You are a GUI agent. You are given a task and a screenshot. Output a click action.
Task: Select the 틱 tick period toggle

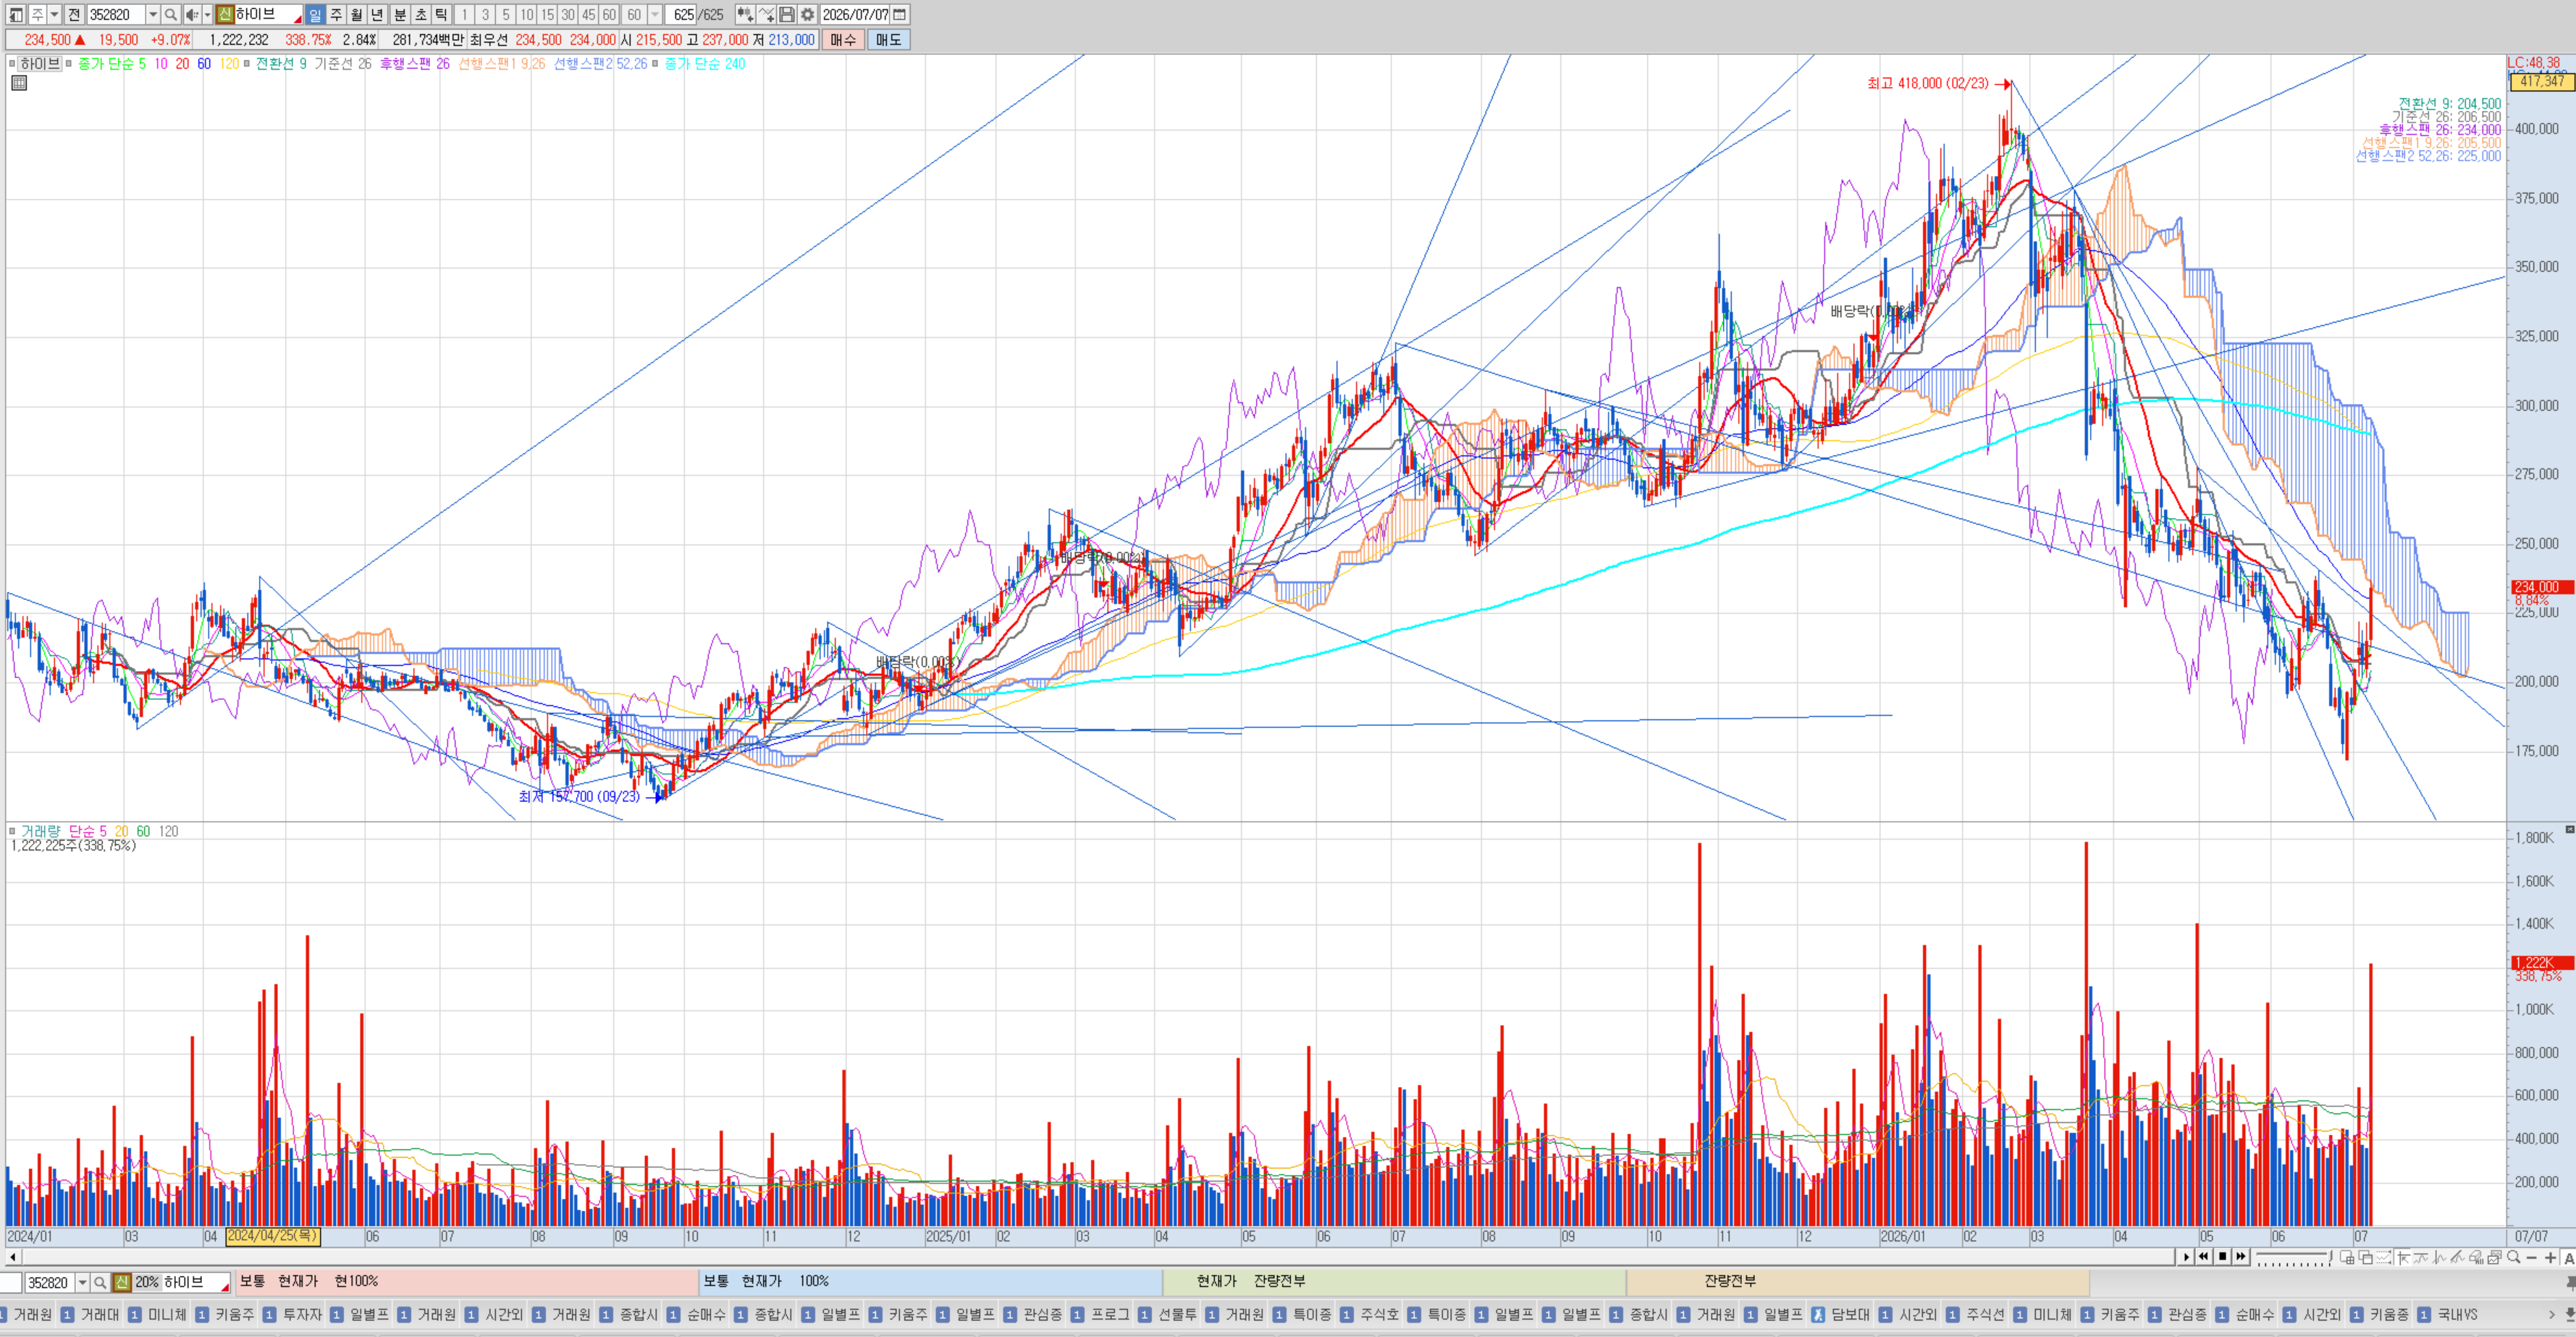442,15
